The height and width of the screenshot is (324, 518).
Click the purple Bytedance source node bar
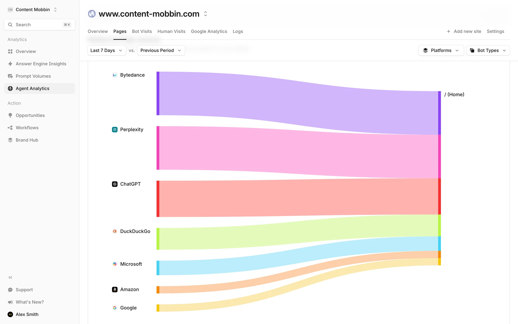158,93
